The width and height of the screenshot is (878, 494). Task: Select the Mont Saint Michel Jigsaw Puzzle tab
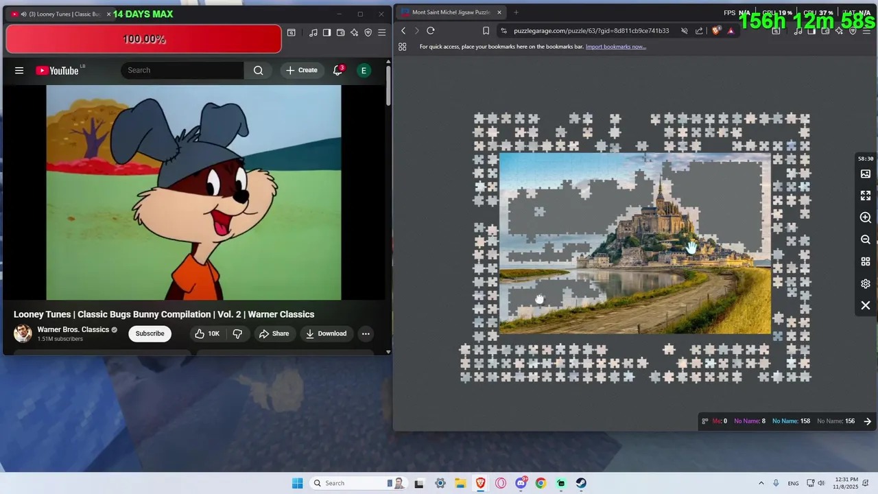click(451, 12)
